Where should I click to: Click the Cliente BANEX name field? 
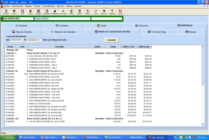coord(62,19)
